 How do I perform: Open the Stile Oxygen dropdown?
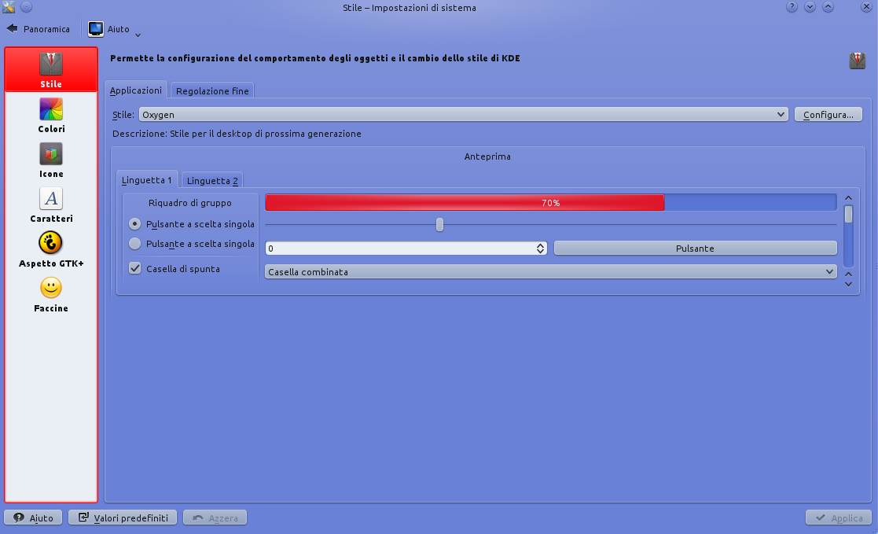463,114
